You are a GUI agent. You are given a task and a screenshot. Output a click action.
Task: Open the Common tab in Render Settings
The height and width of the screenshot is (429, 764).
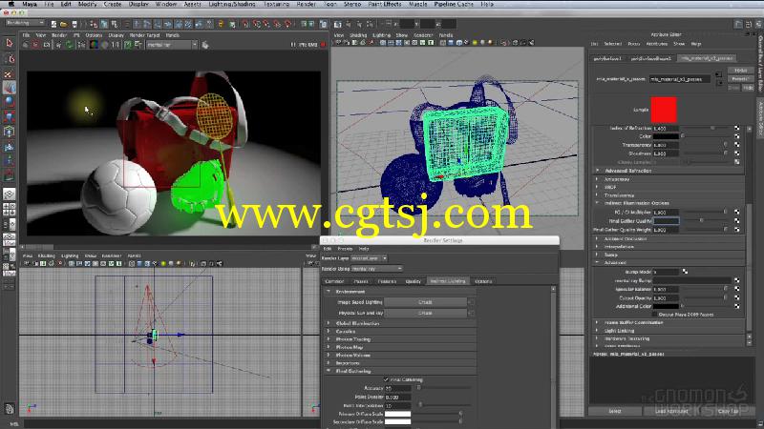point(334,281)
